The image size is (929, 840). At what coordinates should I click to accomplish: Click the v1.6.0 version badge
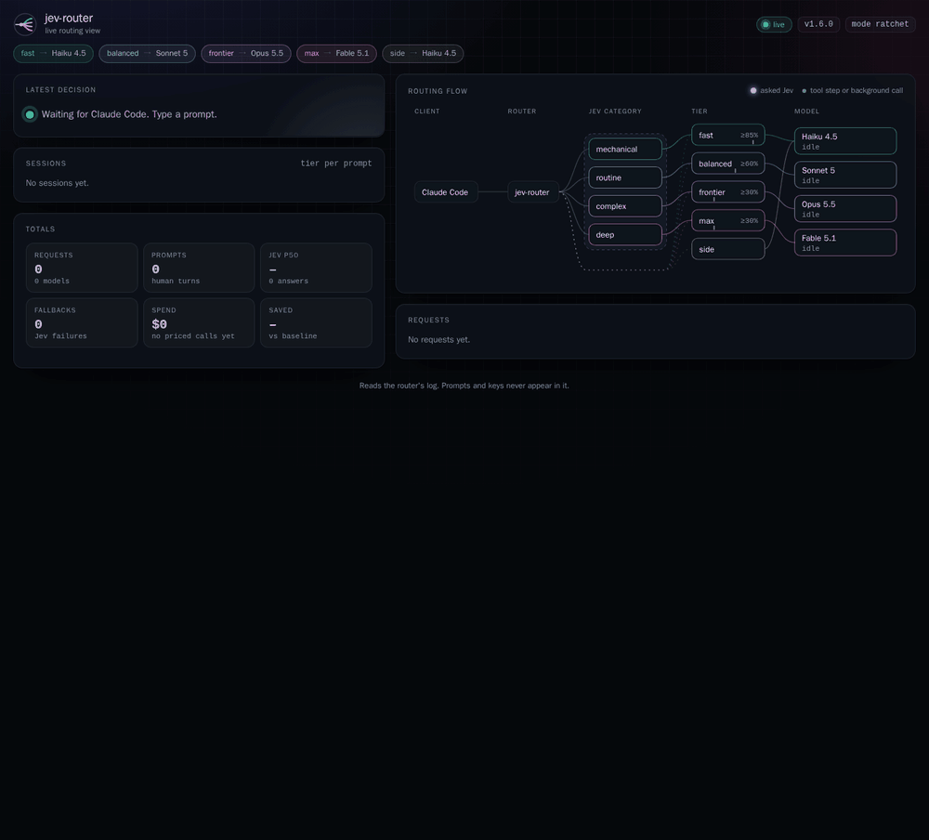(x=818, y=24)
